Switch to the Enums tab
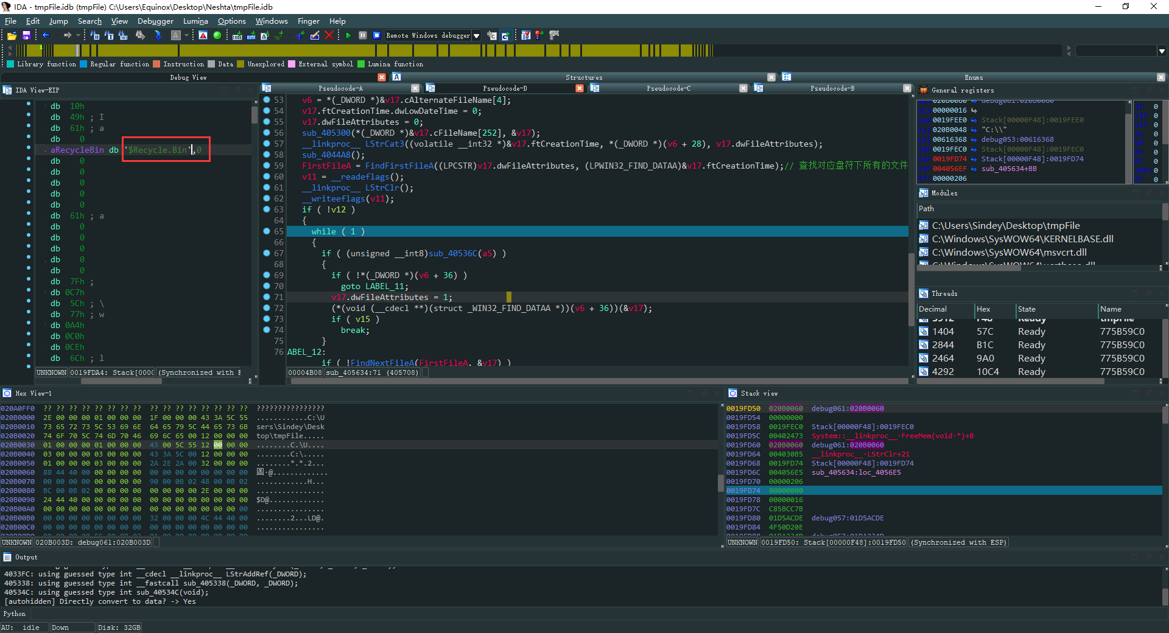This screenshot has width=1169, height=633. tap(973, 77)
